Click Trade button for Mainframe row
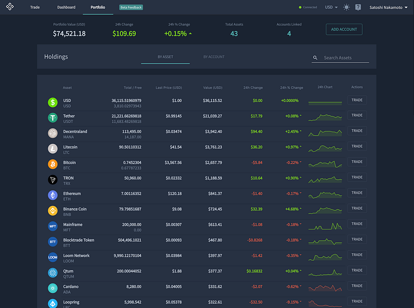This screenshot has width=414, height=308. point(357,224)
